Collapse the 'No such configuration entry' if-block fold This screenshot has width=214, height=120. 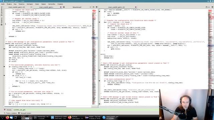point(100,81)
